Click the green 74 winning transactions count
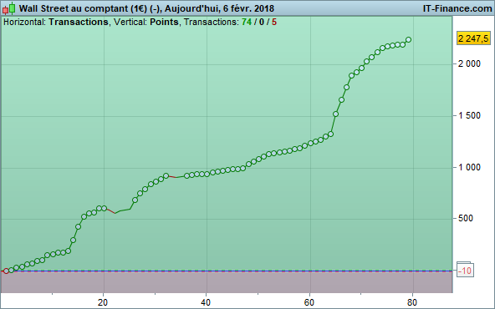The width and height of the screenshot is (495, 309). coord(247,22)
